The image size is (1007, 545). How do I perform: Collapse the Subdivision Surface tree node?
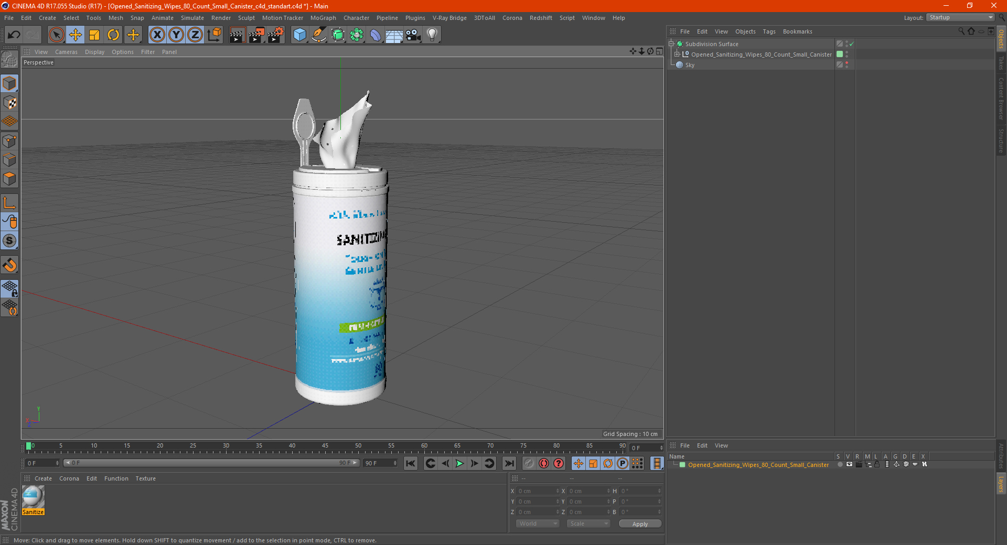tap(671, 44)
